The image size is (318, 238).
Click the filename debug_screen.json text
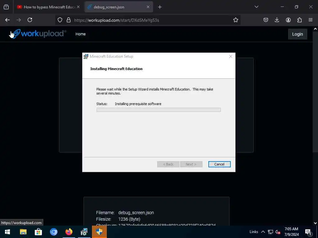click(x=136, y=213)
